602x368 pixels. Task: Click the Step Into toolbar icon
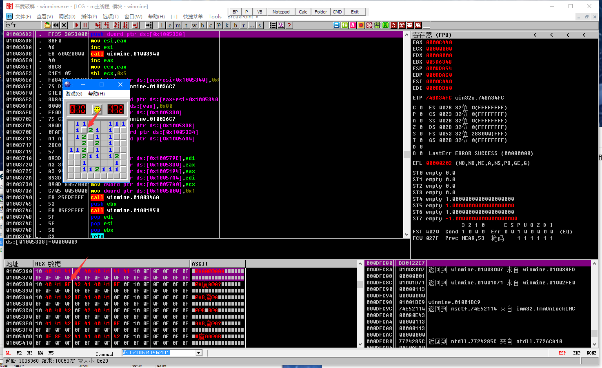pyautogui.click(x=98, y=25)
